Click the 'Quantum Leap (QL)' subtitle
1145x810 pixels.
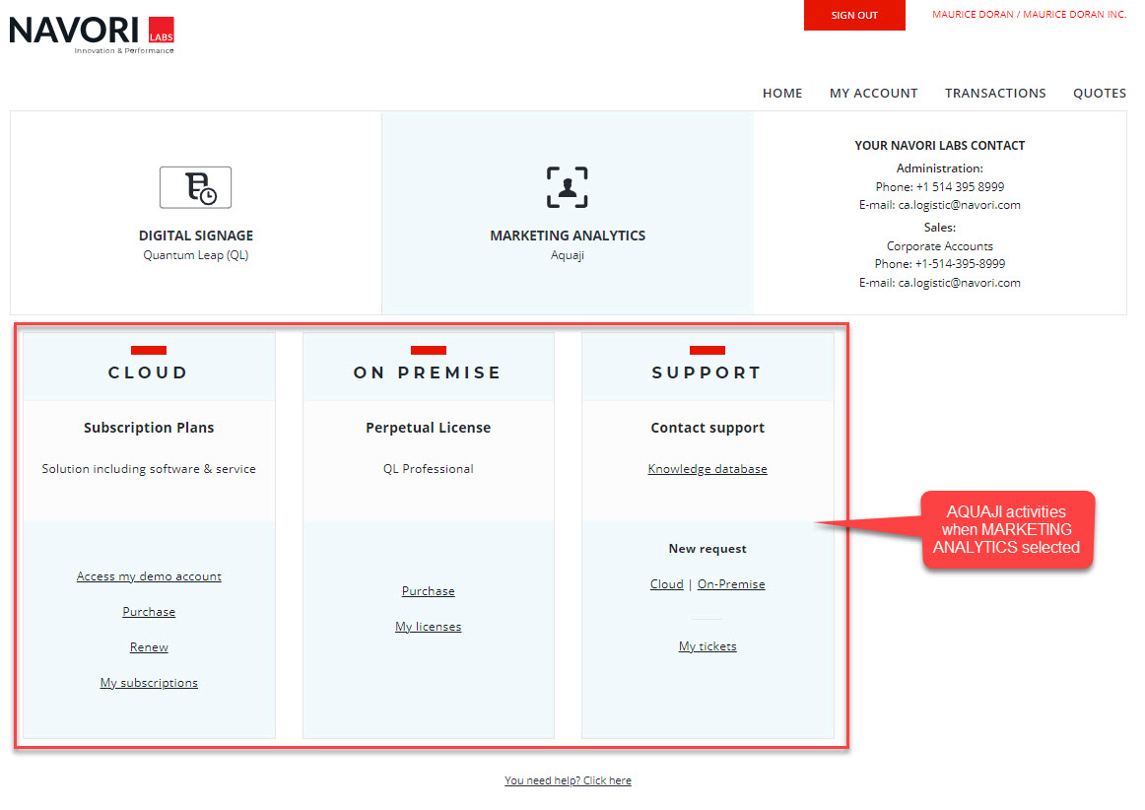196,255
